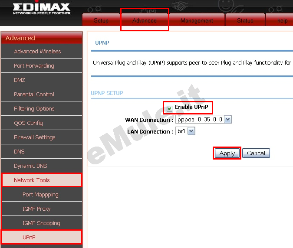Open DNS settings in sidebar

[42, 151]
